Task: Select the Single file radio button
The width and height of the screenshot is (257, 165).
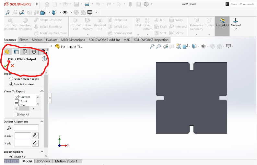Action: tap(11, 157)
